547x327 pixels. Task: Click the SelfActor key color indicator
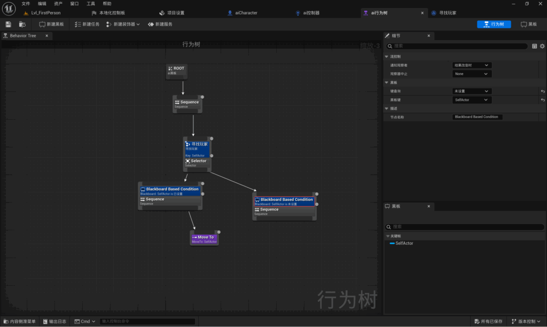(392, 243)
